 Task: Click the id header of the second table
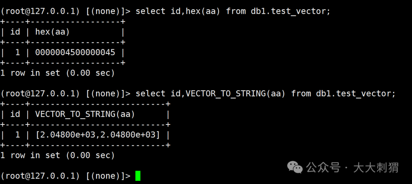[15, 114]
